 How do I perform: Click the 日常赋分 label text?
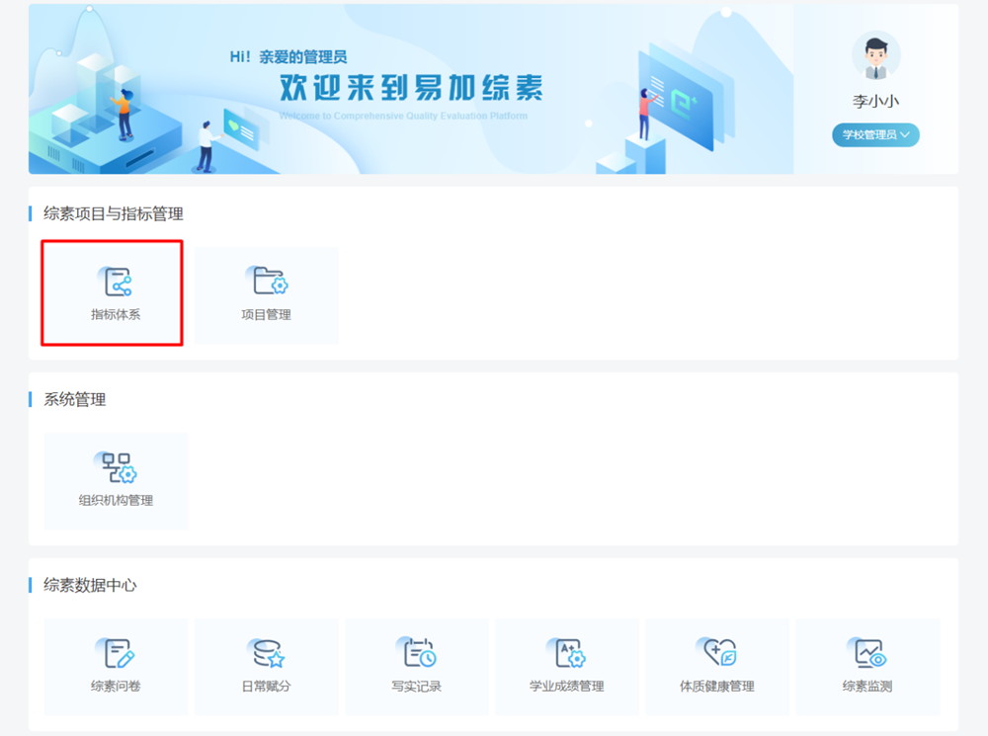click(x=266, y=687)
